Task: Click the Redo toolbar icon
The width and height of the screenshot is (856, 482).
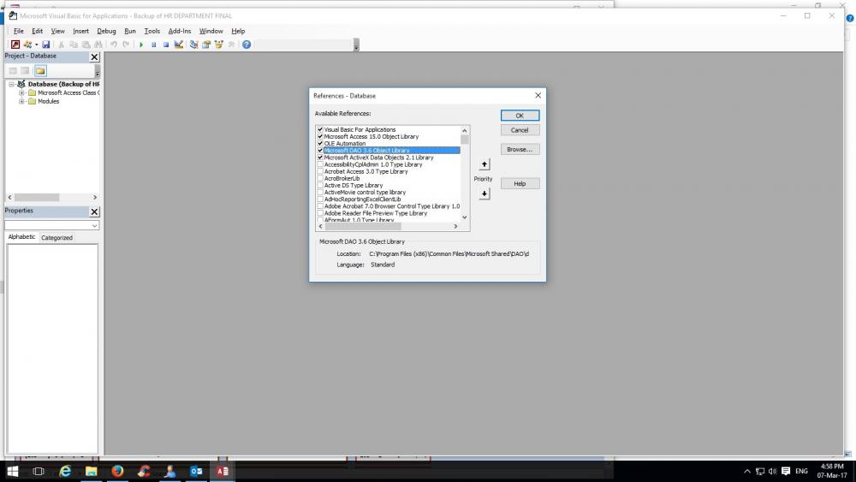Action: [x=126, y=45]
